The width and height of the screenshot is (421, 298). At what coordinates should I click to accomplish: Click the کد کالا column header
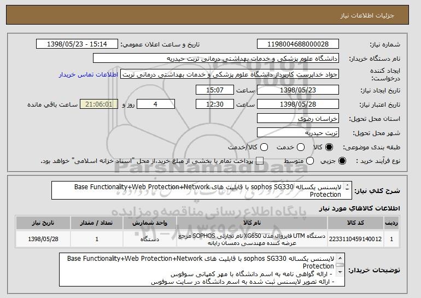pyautogui.click(x=355, y=223)
